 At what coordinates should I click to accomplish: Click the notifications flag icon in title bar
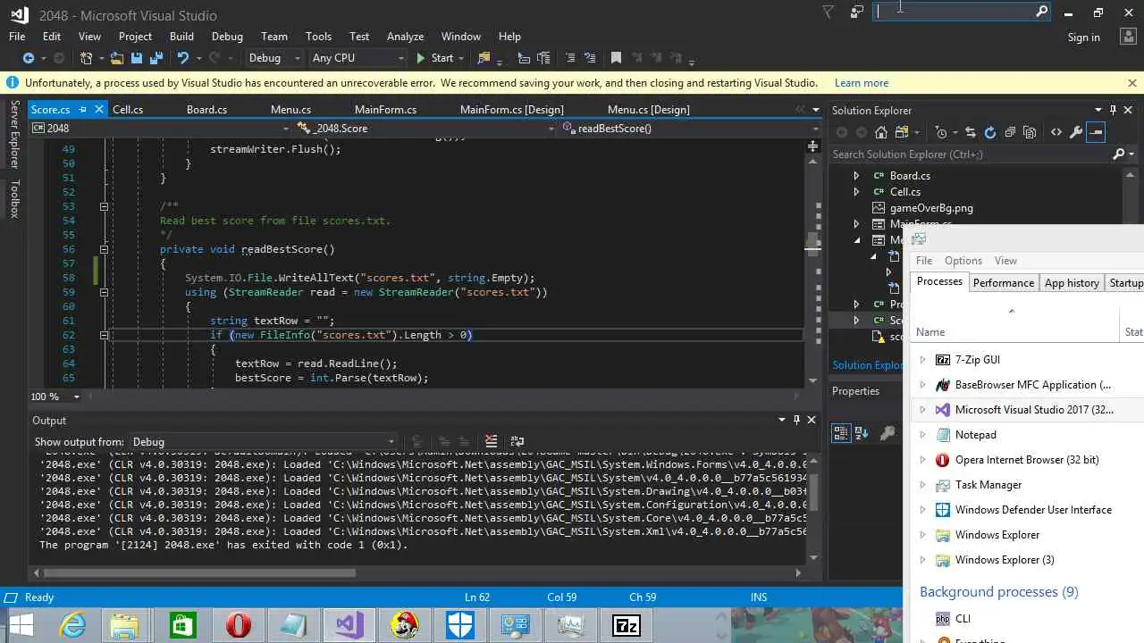point(828,12)
